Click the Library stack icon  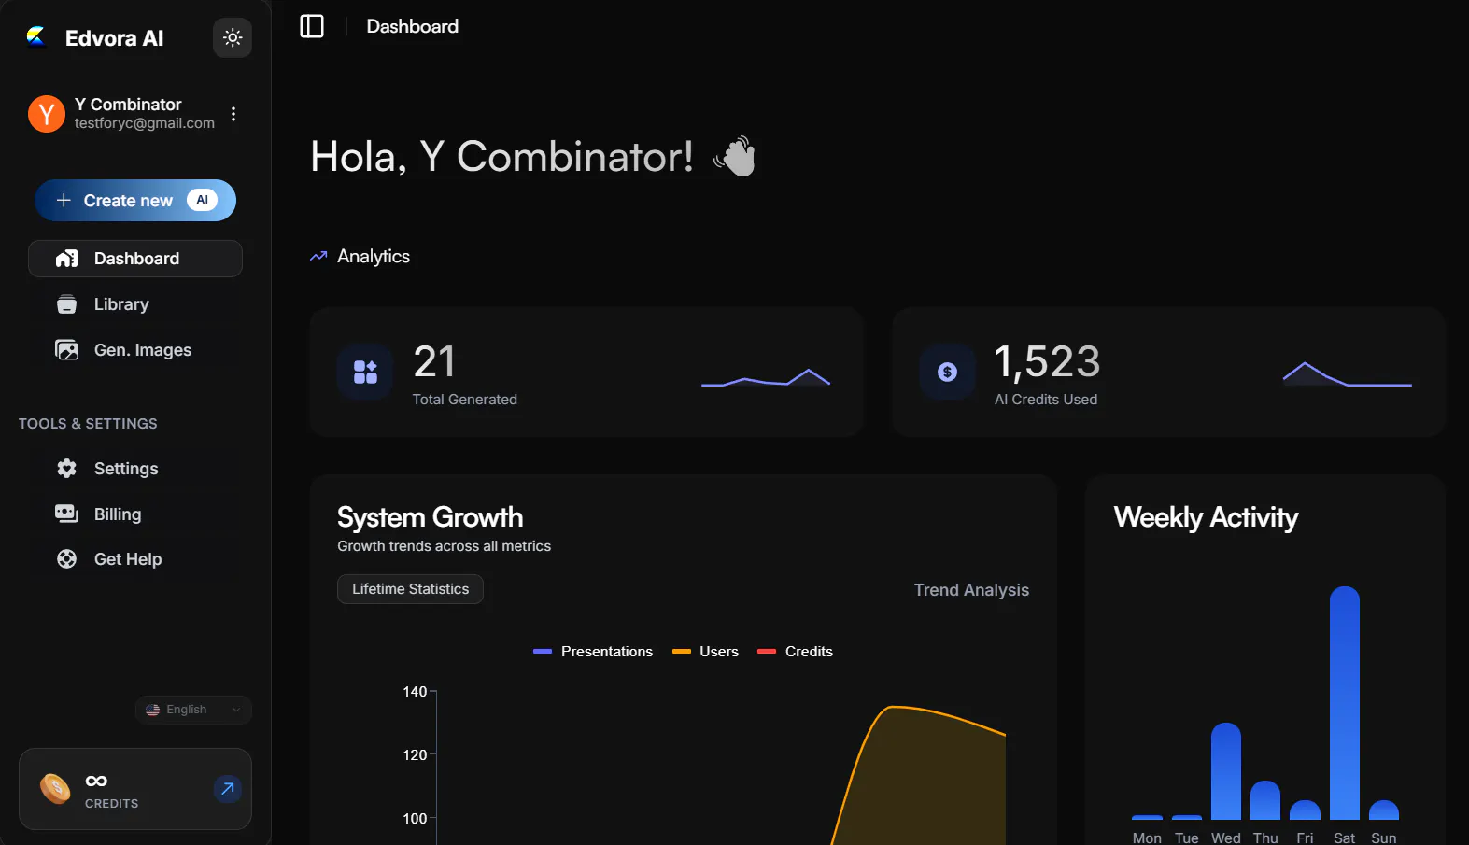click(67, 304)
